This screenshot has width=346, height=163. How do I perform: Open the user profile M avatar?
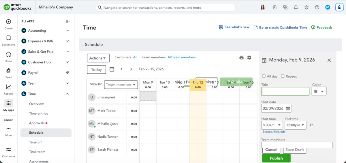328,7
